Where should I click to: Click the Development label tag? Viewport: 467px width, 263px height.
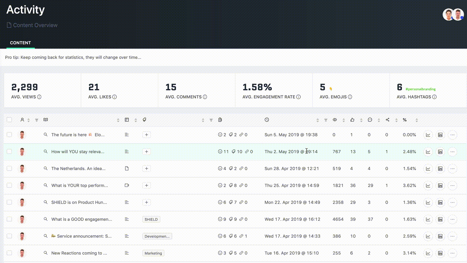coord(157,236)
